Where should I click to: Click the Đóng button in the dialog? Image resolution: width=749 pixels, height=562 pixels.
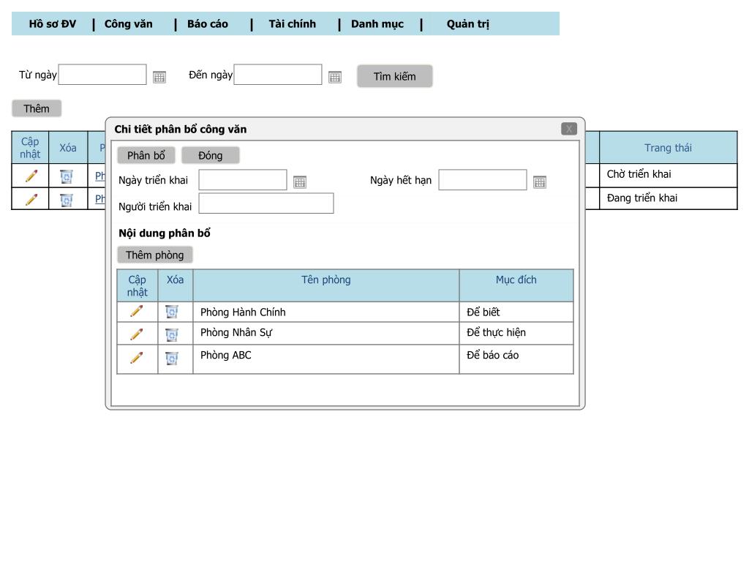pyautogui.click(x=211, y=155)
